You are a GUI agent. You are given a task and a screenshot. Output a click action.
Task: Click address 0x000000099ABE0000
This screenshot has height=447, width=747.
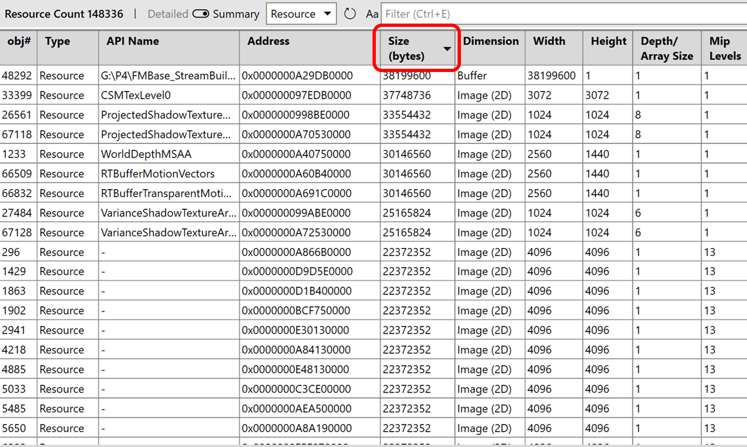[295, 213]
